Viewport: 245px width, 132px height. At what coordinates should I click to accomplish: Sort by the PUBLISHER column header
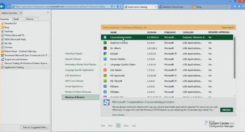(x=170, y=32)
